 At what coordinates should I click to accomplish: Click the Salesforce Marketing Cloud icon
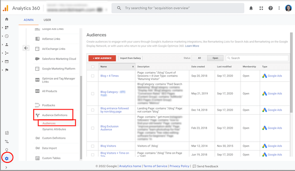pos(37,59)
